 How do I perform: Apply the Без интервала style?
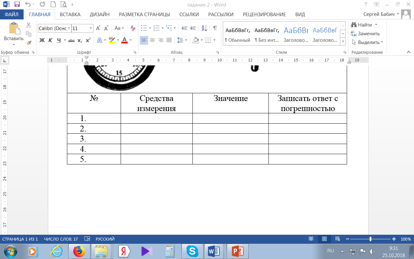[267, 34]
